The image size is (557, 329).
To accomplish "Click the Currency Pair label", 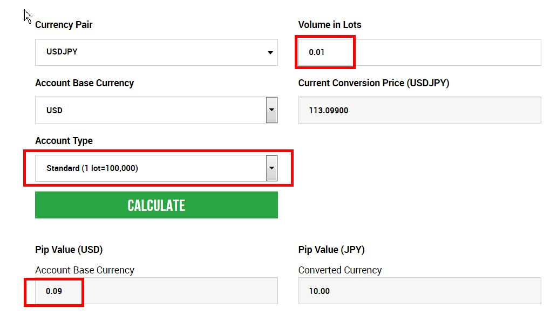I will click(64, 25).
